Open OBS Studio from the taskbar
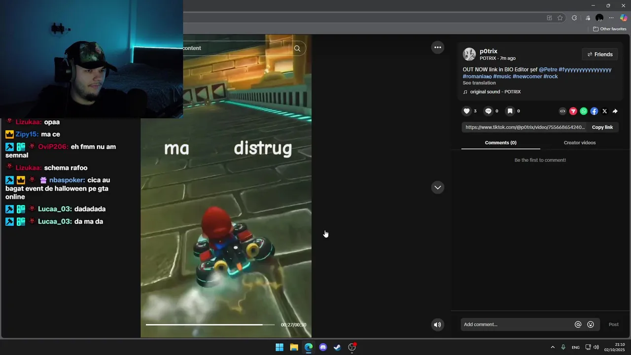 (352, 347)
